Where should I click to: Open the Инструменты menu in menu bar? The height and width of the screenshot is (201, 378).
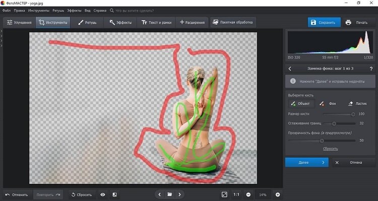tap(39, 11)
